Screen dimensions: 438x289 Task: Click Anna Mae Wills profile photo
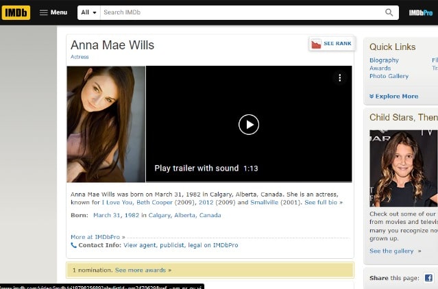tap(106, 124)
